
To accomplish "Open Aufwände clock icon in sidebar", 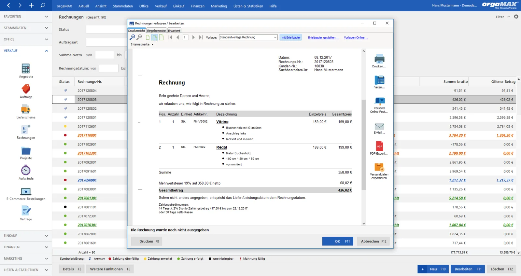I will click(x=26, y=170).
